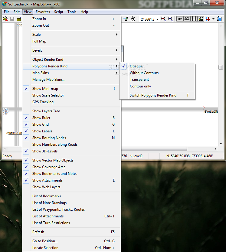The image size is (226, 252).
Task: Expand the Levels submenu
Action: point(71,50)
